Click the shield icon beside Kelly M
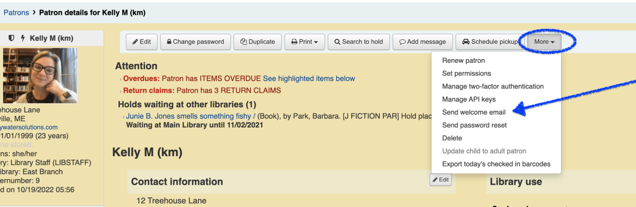 point(11,38)
